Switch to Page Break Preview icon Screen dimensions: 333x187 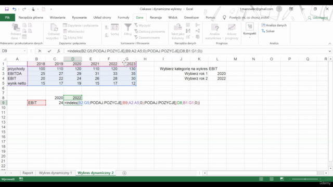tap(282, 179)
